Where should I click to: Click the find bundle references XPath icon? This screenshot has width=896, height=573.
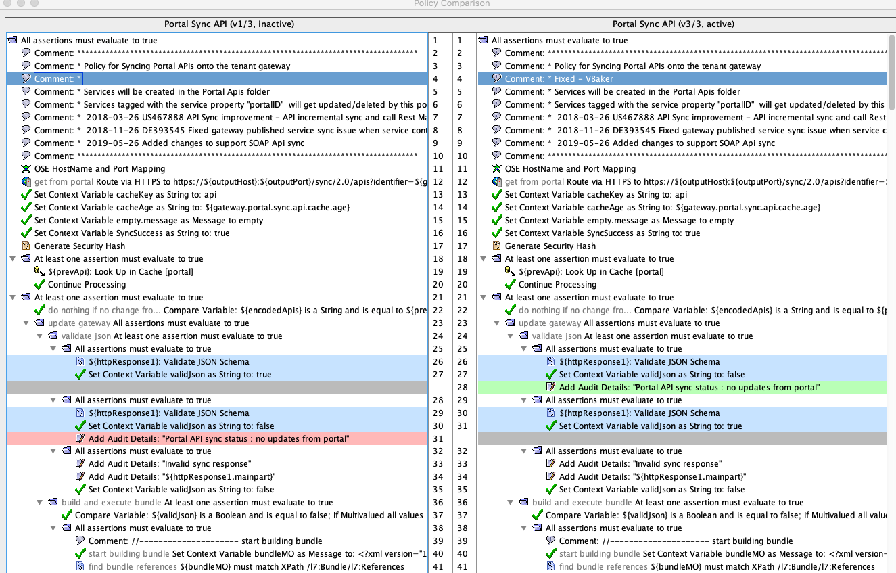coord(80,566)
